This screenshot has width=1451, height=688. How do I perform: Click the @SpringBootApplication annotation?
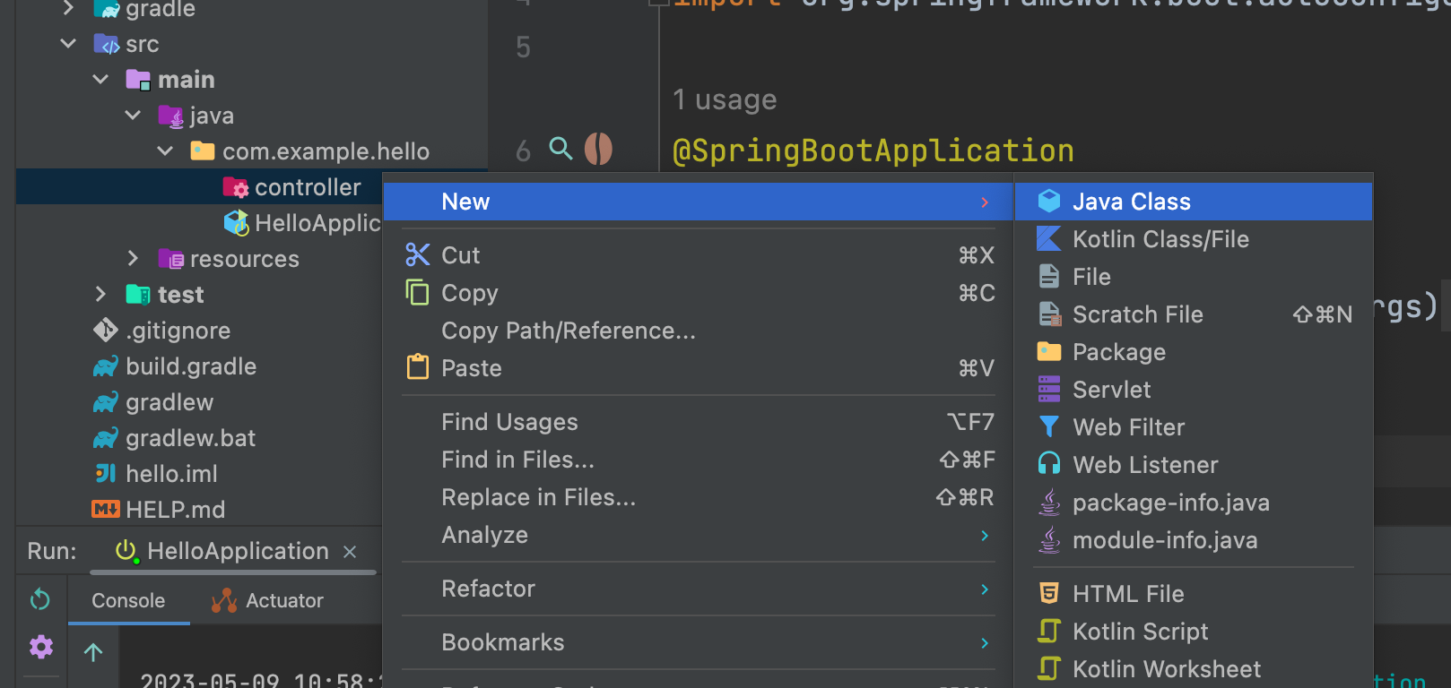tap(873, 150)
